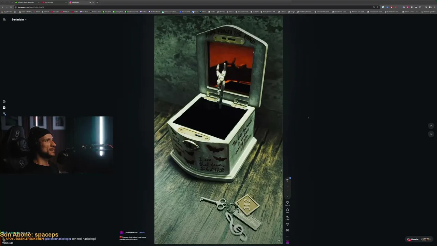This screenshot has height=246, width=437.
Task: Change playback speed with fast-forward icon
Action: (x=287, y=180)
